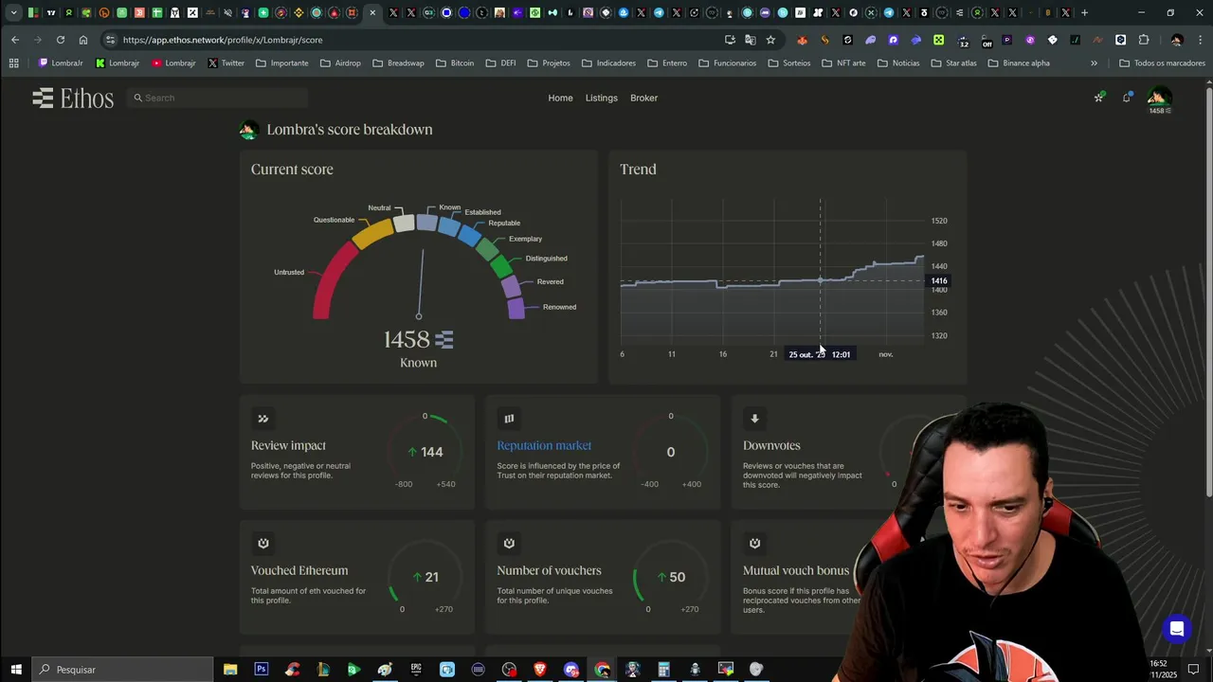
Task: Click the Downvotes arrow icon
Action: click(755, 418)
